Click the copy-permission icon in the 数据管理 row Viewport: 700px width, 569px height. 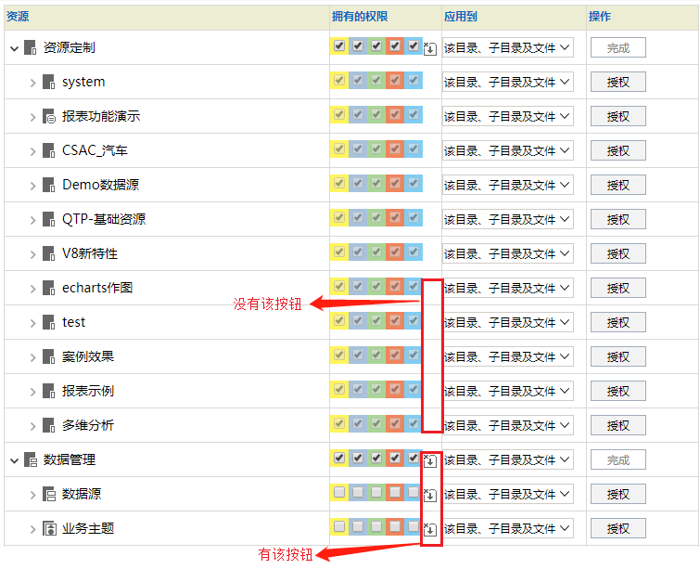pyautogui.click(x=430, y=460)
